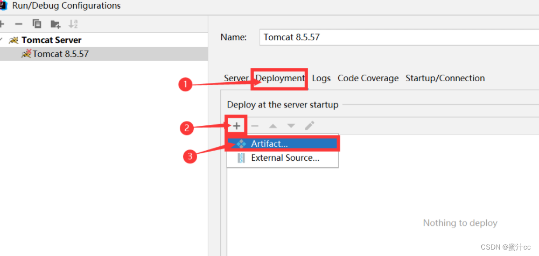
Task: Open the Startup/Connection tab
Action: point(445,78)
